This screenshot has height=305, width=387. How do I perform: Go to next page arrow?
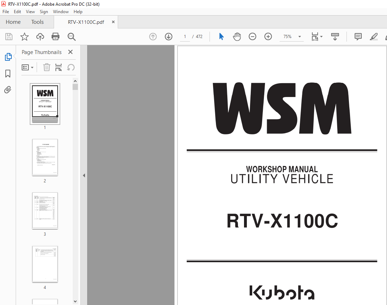(169, 37)
